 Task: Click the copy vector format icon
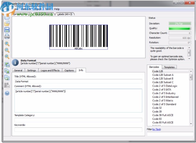point(7,78)
